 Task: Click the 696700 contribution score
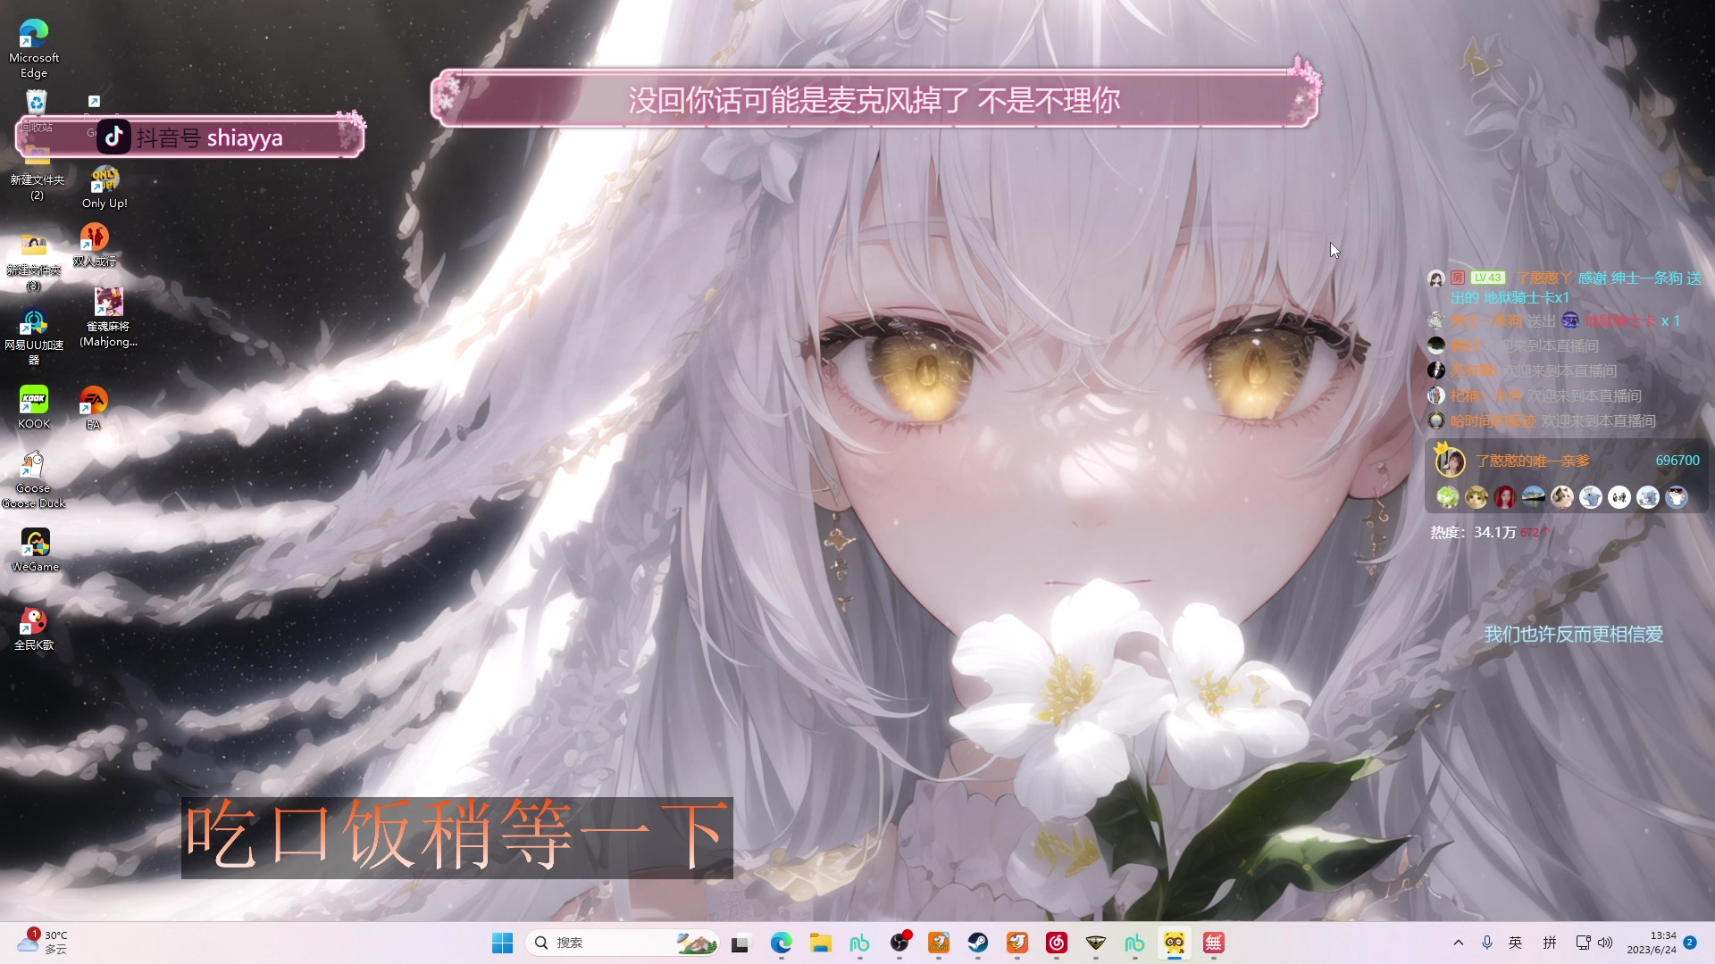coord(1677,461)
